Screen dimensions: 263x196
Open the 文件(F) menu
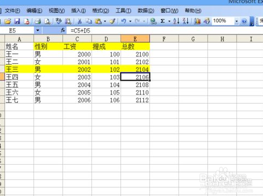point(12,11)
